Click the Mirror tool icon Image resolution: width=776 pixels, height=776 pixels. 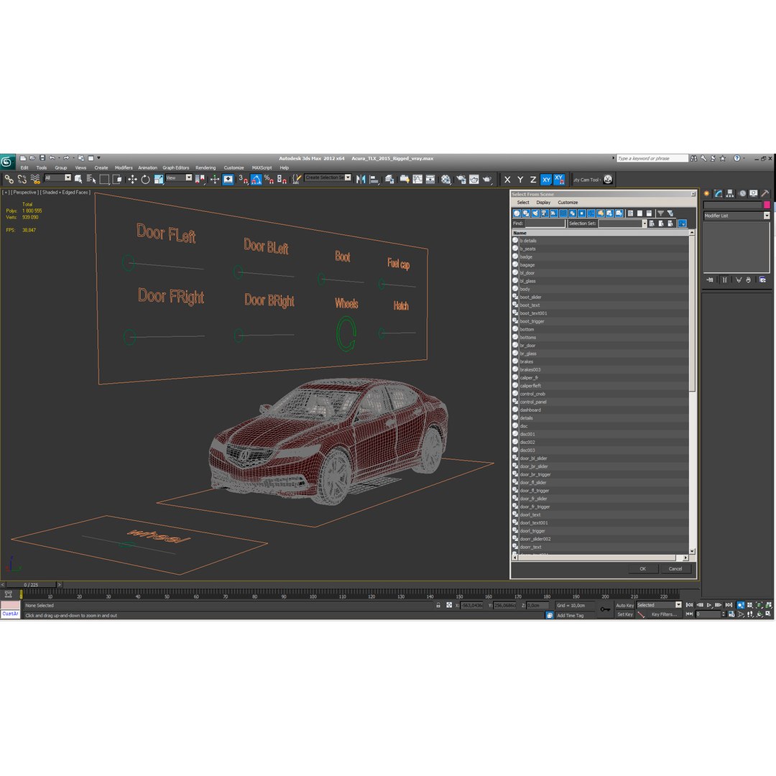pyautogui.click(x=361, y=179)
